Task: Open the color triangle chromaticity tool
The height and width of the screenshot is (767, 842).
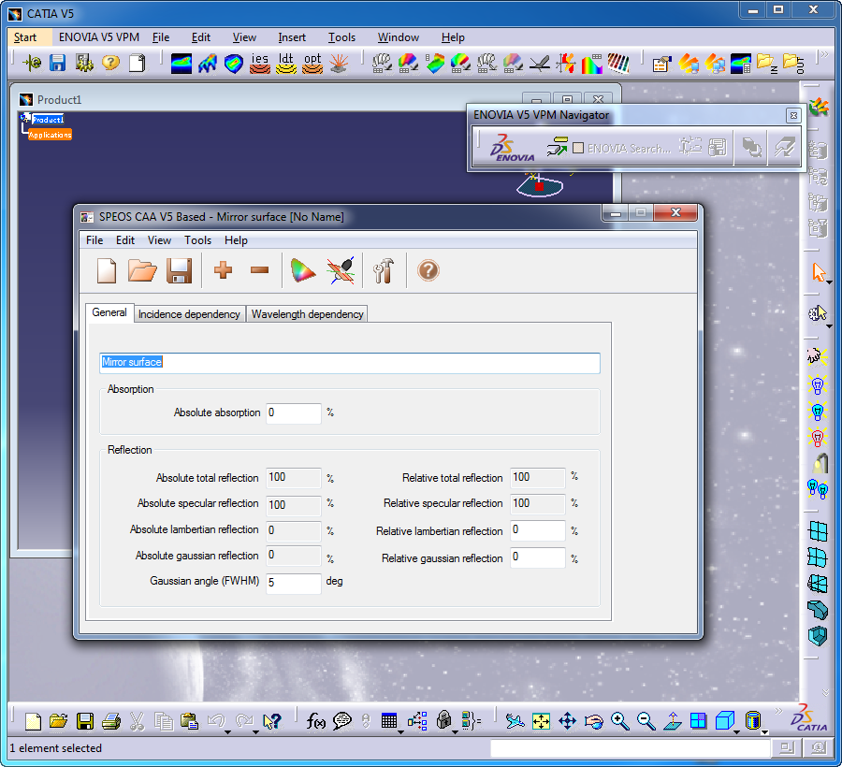Action: point(303,270)
